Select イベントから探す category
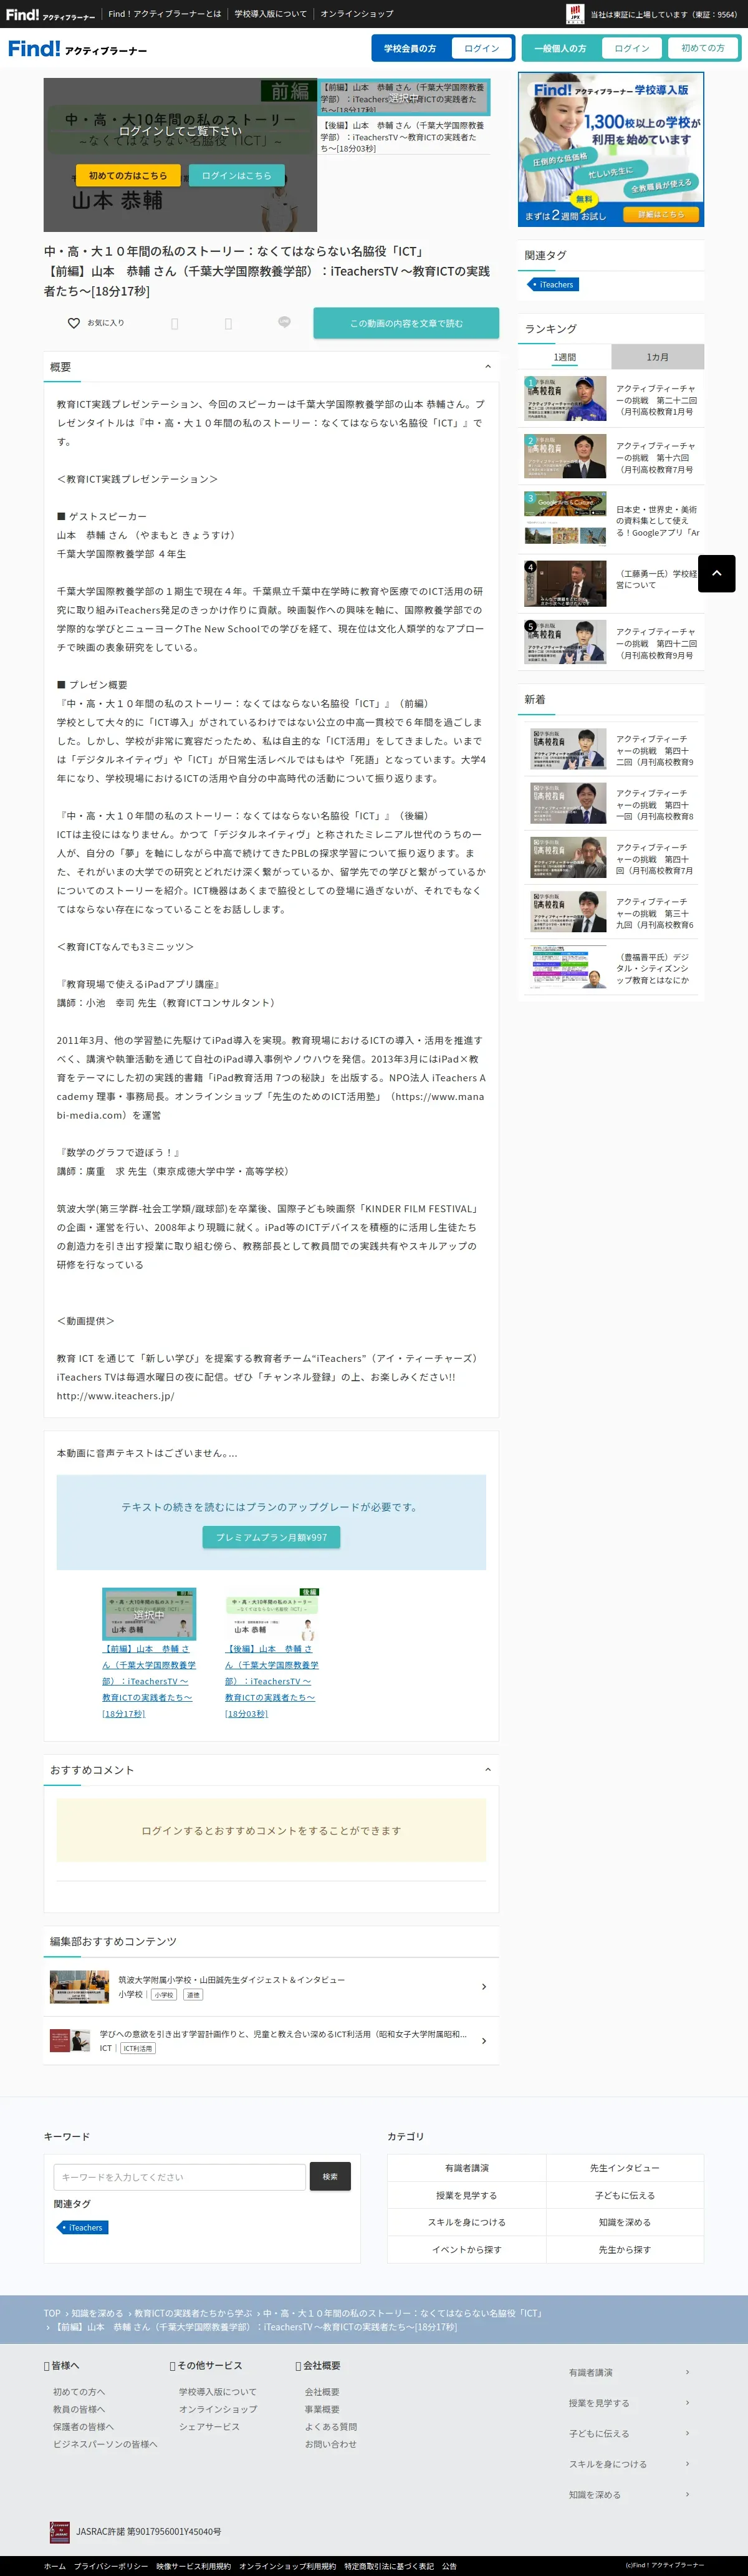 (x=467, y=2249)
